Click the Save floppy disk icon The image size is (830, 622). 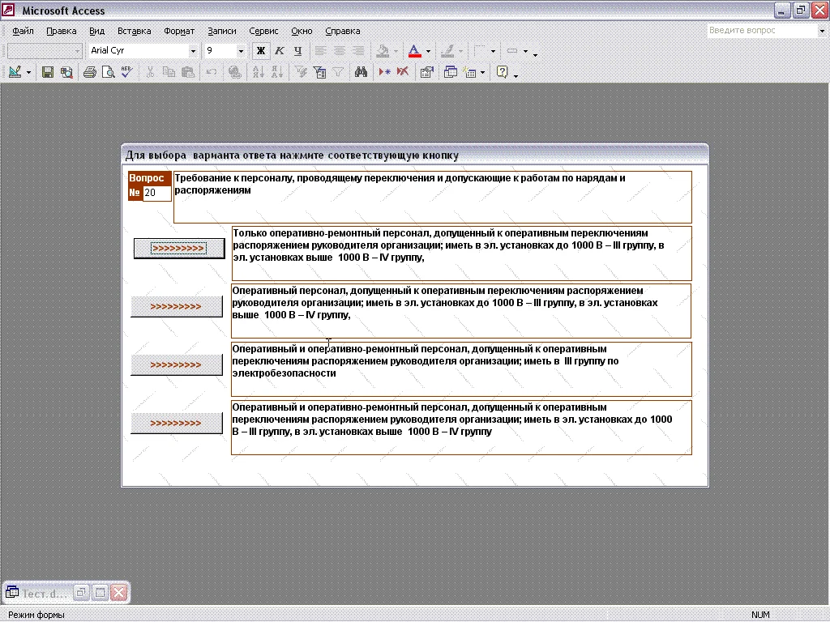click(x=48, y=72)
